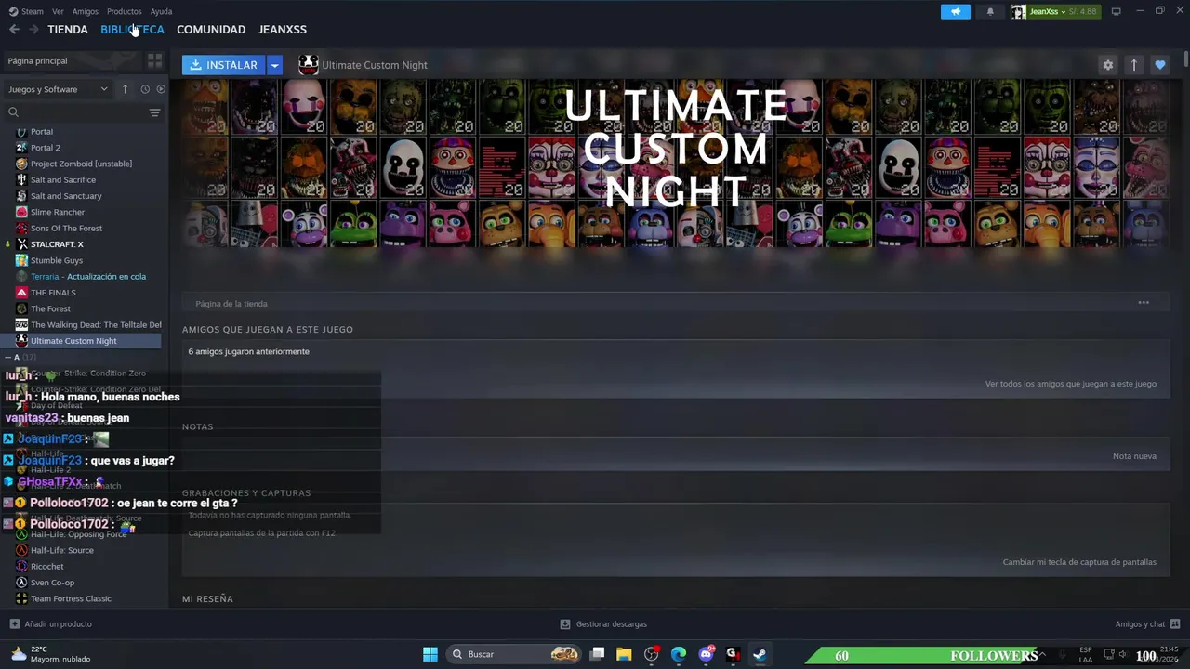Image resolution: width=1190 pixels, height=669 pixels.
Task: Click the upload arrow icon in the game header
Action: point(1133,65)
